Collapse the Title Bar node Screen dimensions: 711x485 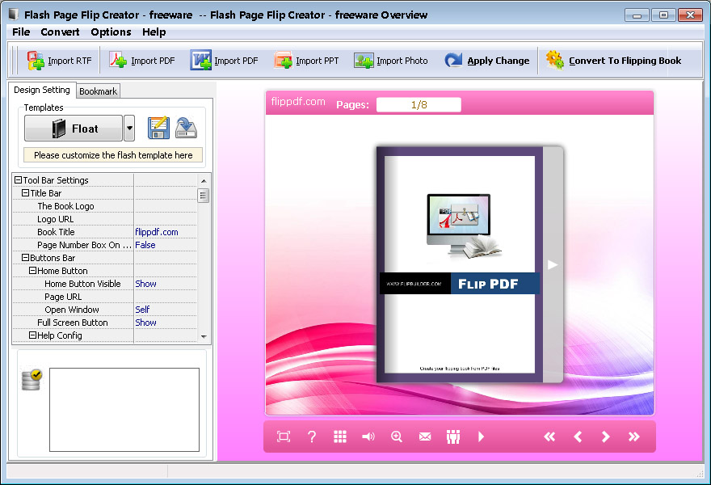coord(25,193)
